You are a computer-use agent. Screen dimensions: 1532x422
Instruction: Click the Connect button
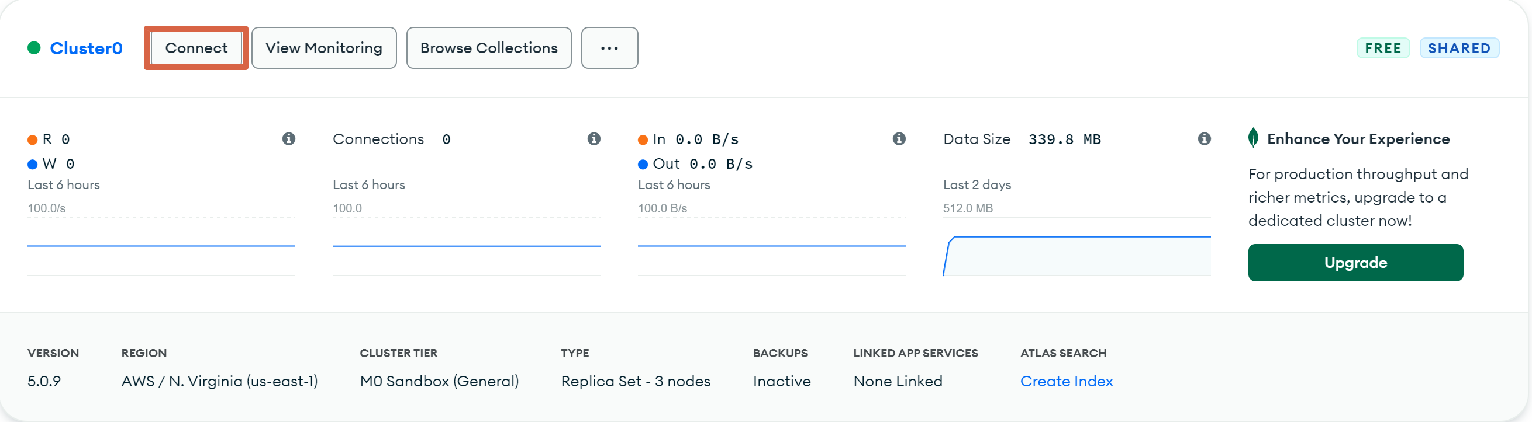(x=196, y=48)
